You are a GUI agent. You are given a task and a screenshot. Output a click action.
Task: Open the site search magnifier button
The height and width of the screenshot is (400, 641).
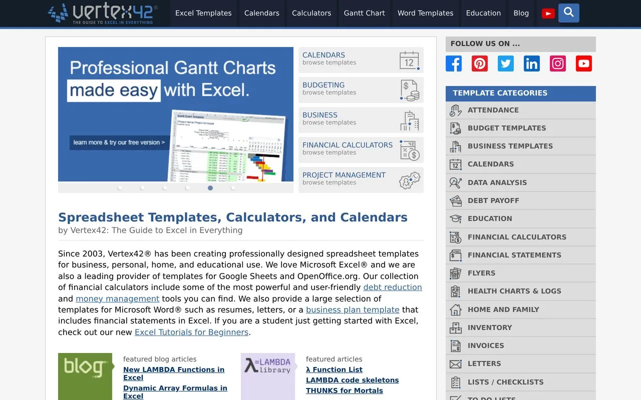pos(569,13)
